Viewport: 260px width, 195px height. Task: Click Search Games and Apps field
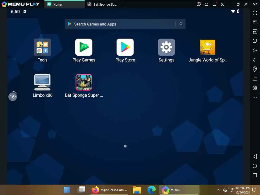125,24
